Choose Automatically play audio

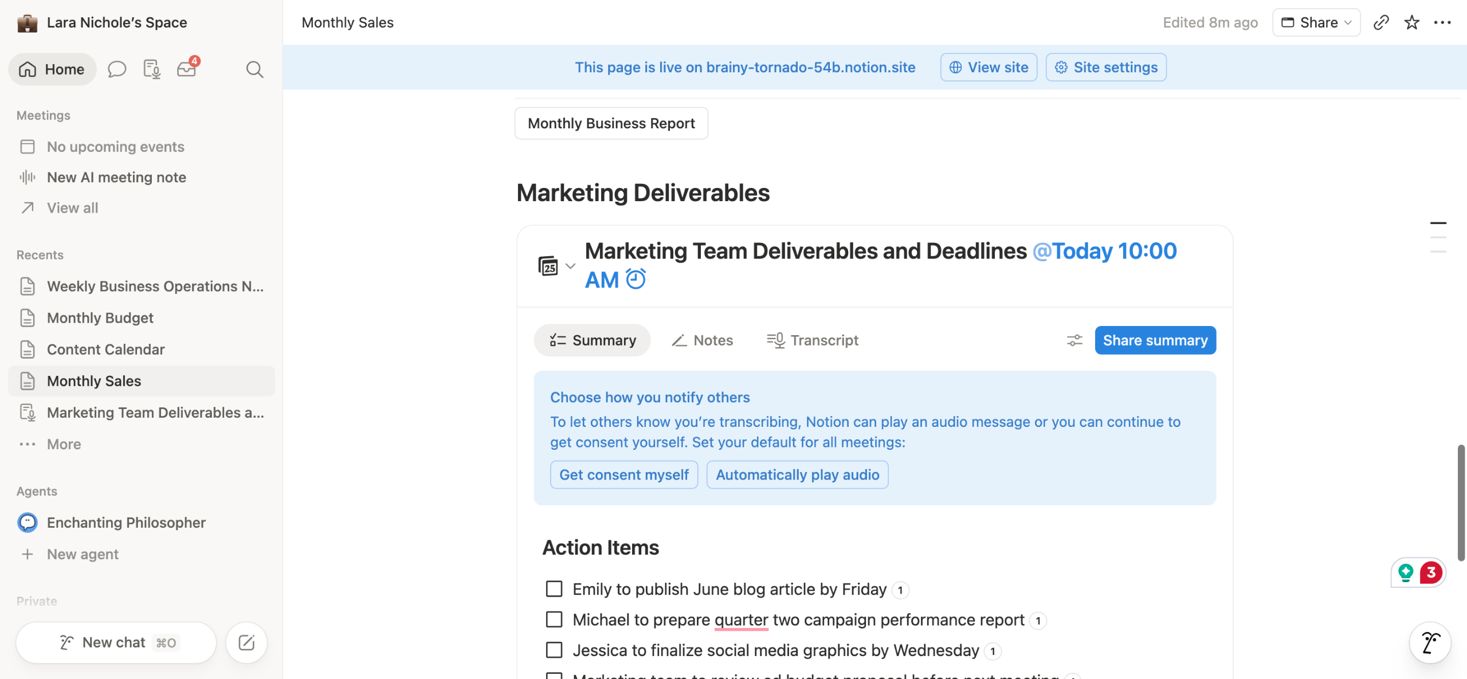coord(797,474)
